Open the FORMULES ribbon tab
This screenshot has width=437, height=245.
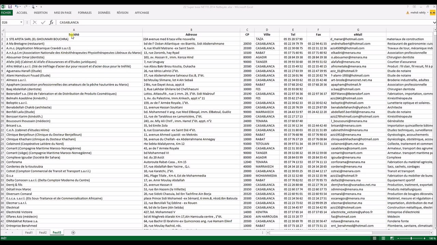85,13
